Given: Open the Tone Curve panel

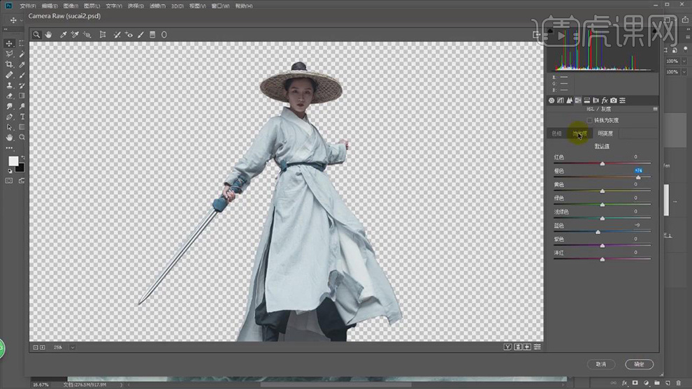Looking at the screenshot, I should [x=561, y=101].
